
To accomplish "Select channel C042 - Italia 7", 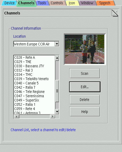I will coord(35,87).
